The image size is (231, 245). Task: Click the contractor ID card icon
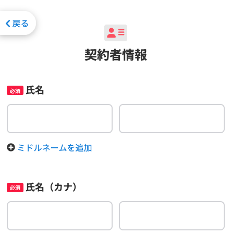[x=116, y=33]
